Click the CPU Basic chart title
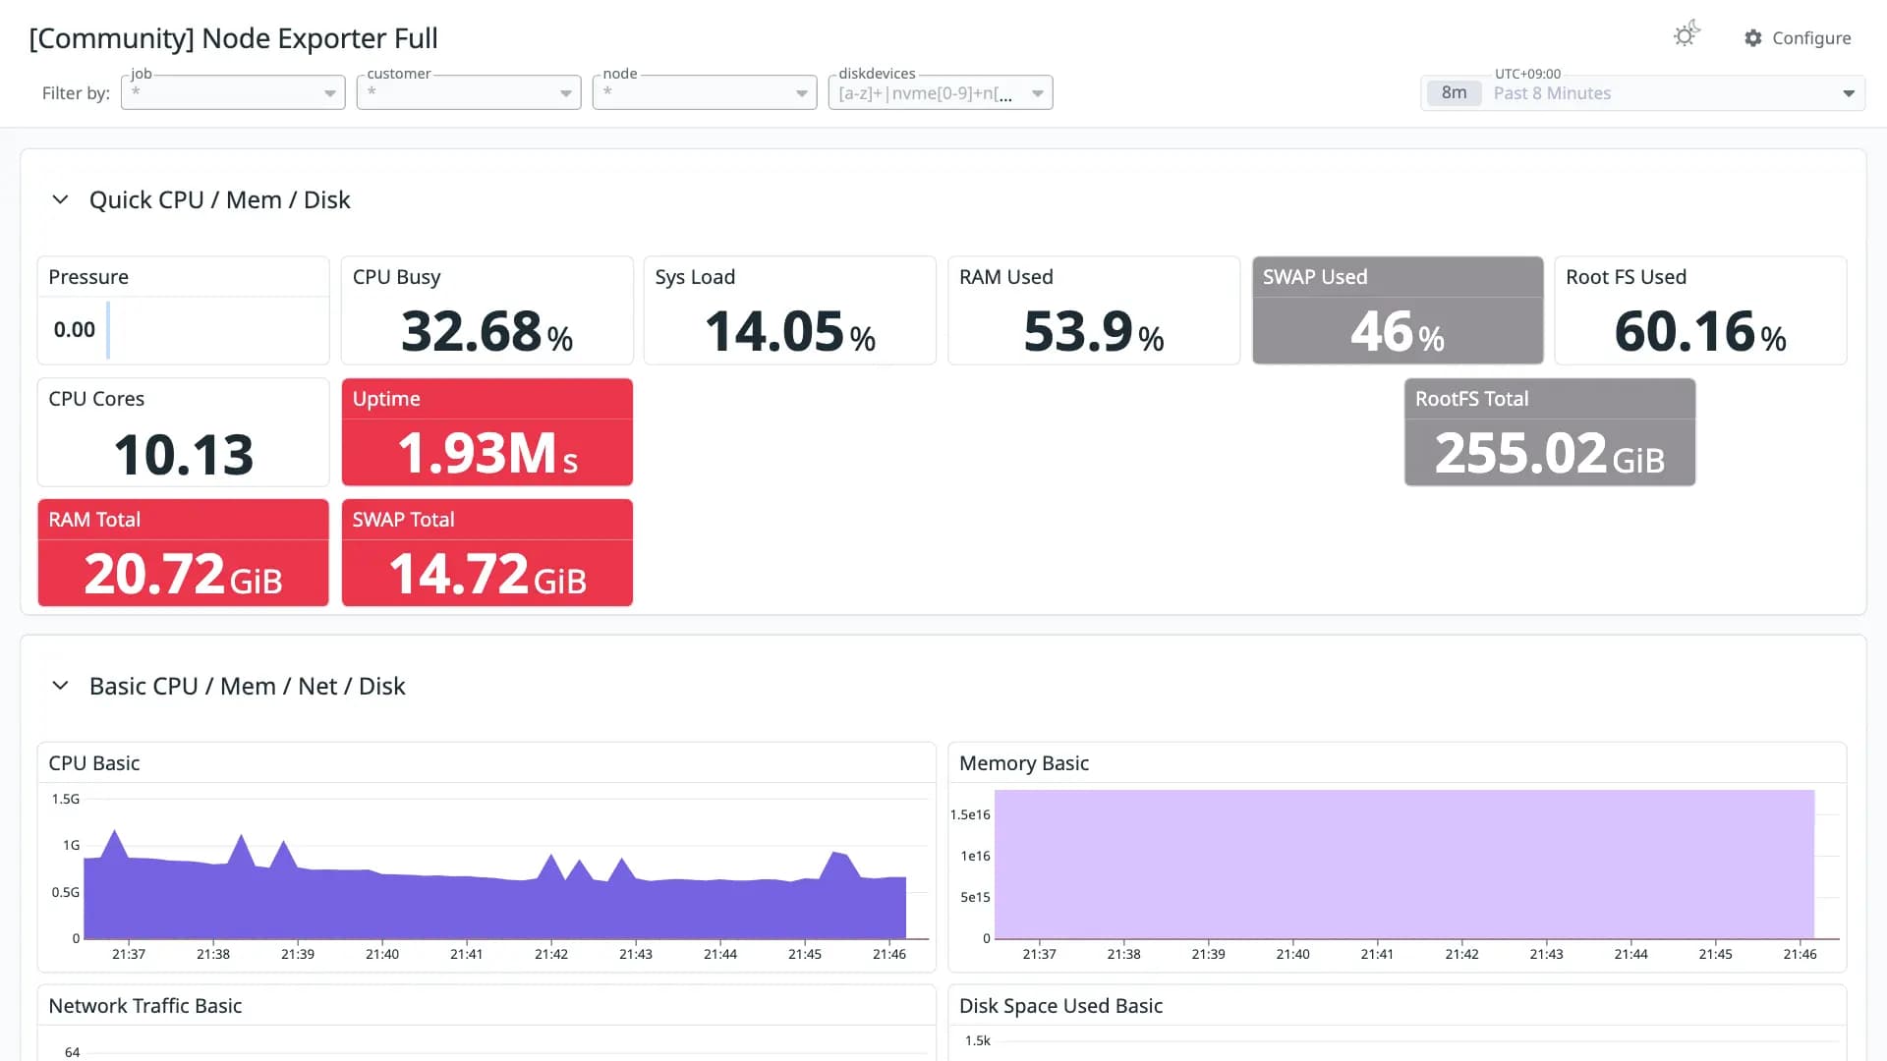This screenshot has width=1887, height=1061. pos(94,763)
